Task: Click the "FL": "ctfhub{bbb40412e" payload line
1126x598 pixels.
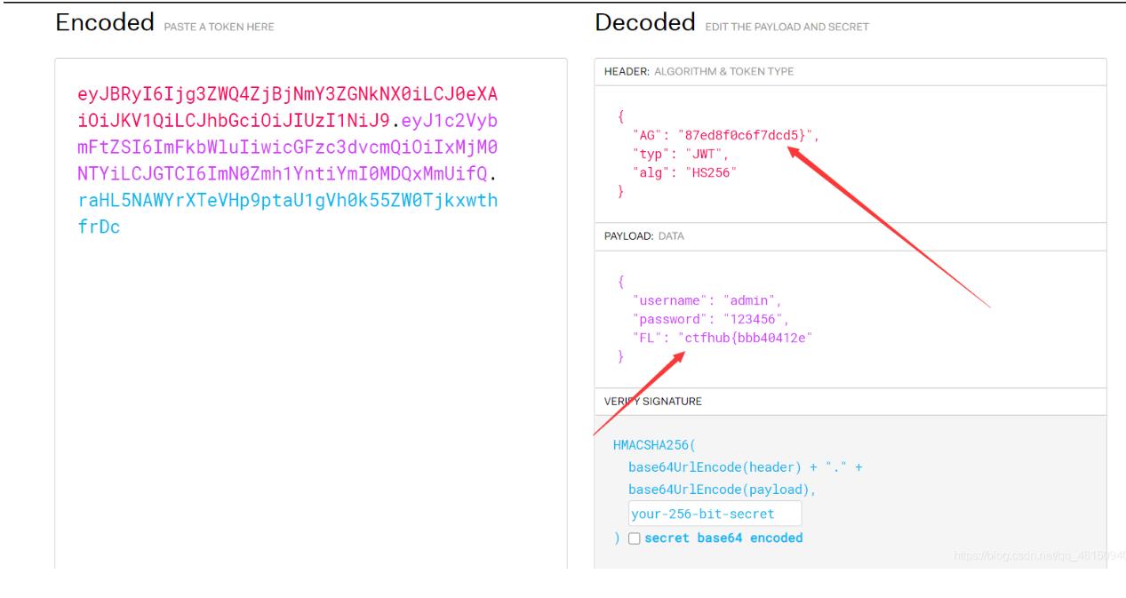Action: point(723,338)
